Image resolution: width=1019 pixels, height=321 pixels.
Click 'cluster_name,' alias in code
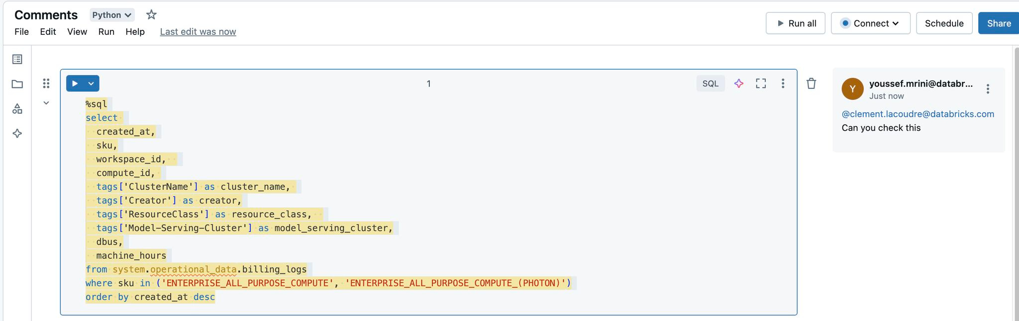point(255,187)
